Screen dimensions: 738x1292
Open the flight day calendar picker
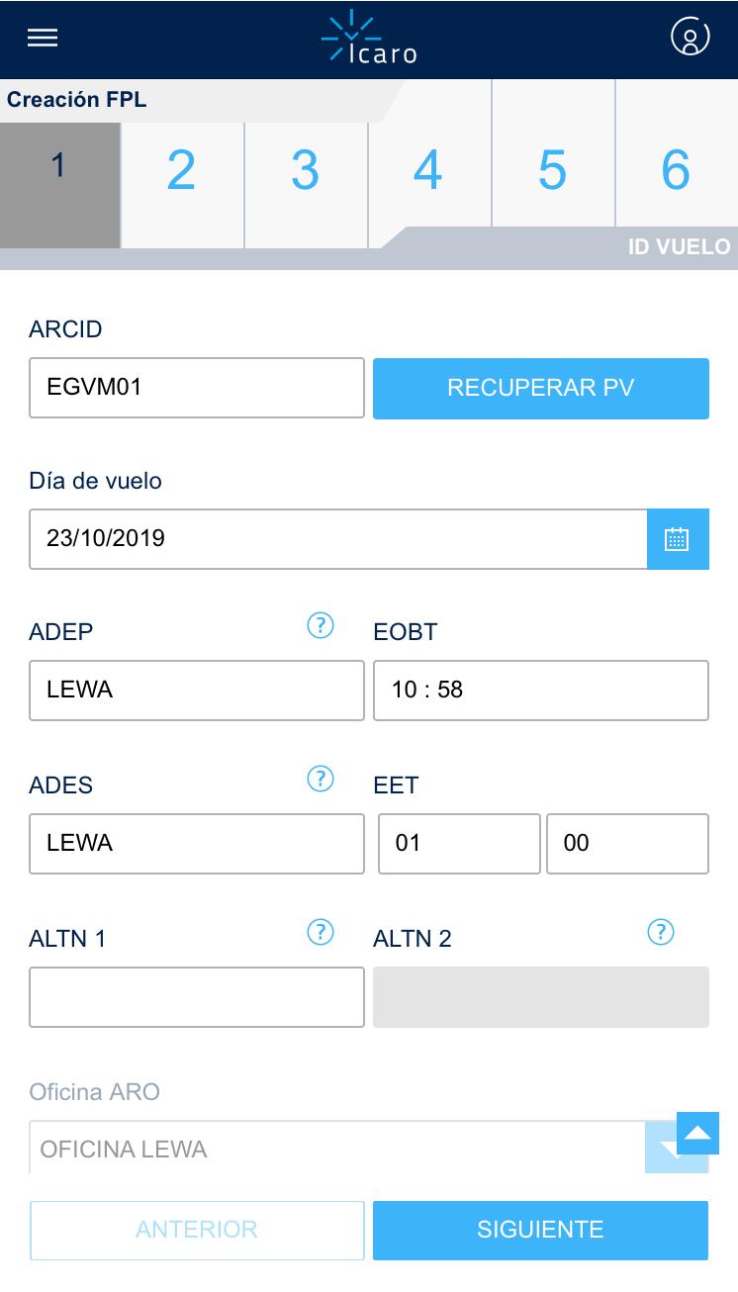(678, 539)
